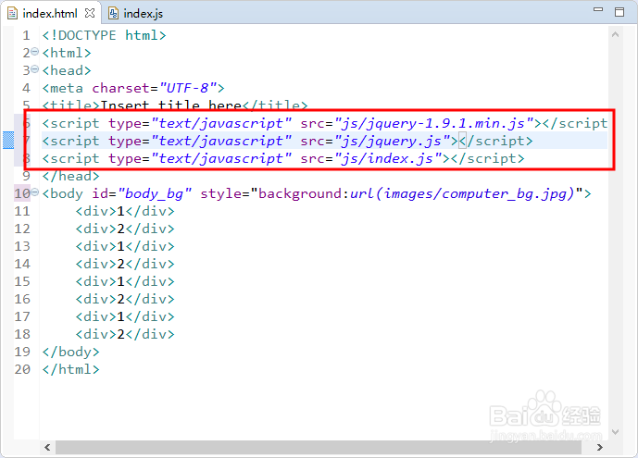The height and width of the screenshot is (458, 638).
Task: Click the "js/index.js" src value
Action: pos(388,158)
